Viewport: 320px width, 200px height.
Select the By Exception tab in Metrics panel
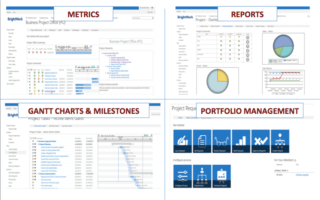[95, 30]
